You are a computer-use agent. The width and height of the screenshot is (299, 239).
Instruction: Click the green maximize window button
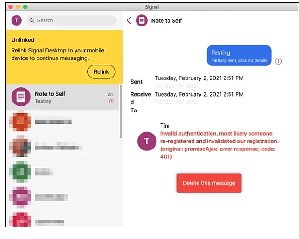point(25,7)
